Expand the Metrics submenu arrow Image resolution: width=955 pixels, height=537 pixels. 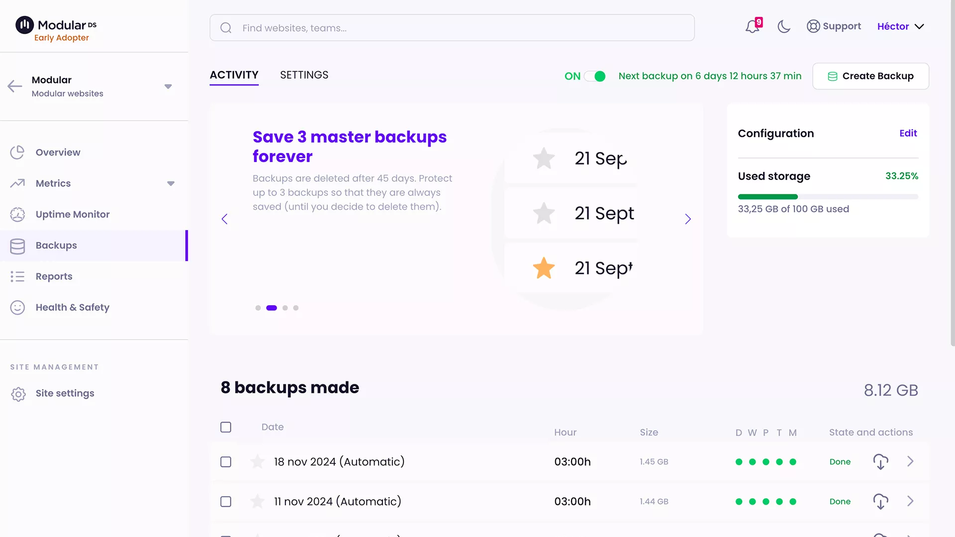pyautogui.click(x=171, y=183)
